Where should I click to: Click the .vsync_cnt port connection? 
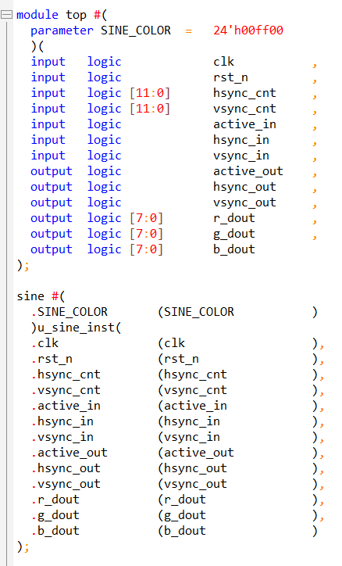point(66,391)
